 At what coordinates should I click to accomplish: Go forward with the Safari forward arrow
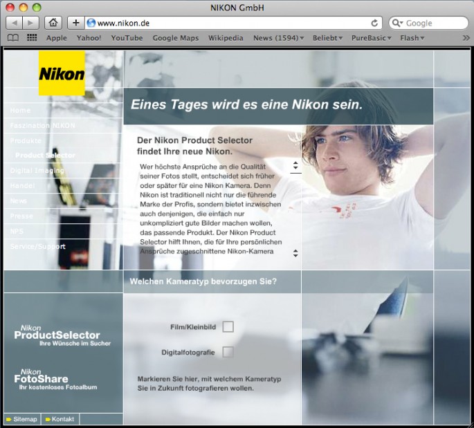click(x=30, y=23)
